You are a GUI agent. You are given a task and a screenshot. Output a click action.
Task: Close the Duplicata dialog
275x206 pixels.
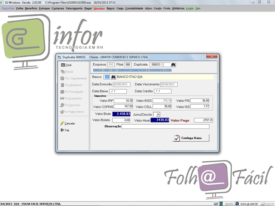(212, 56)
